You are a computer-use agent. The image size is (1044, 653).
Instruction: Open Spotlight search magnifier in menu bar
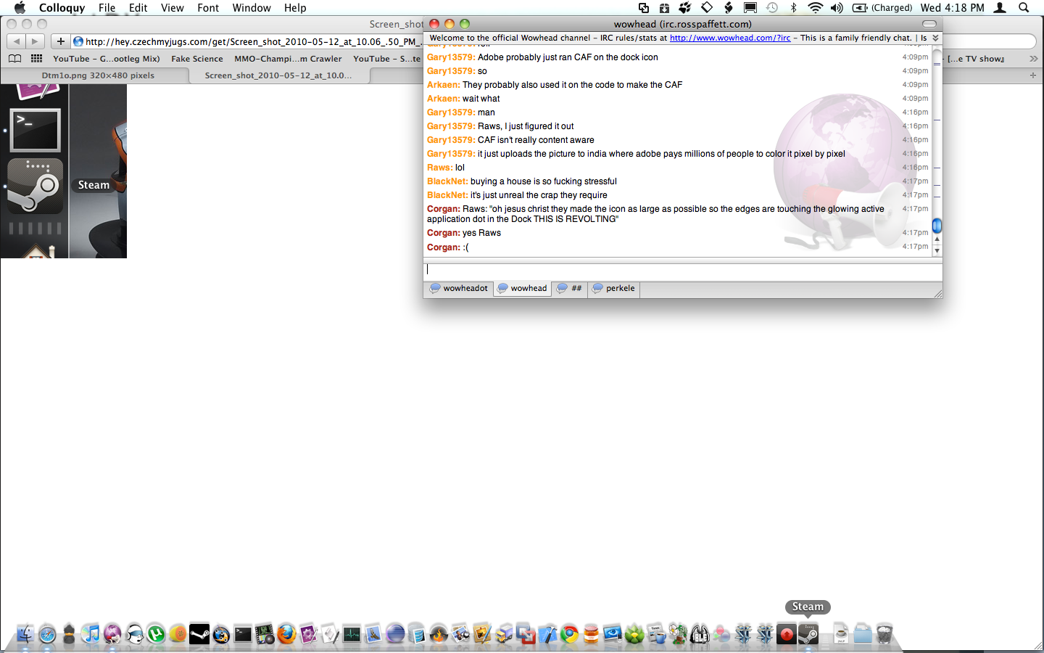1024,8
